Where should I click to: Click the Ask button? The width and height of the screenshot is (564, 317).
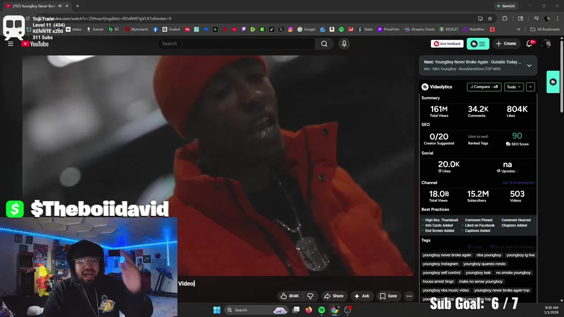pyautogui.click(x=362, y=296)
